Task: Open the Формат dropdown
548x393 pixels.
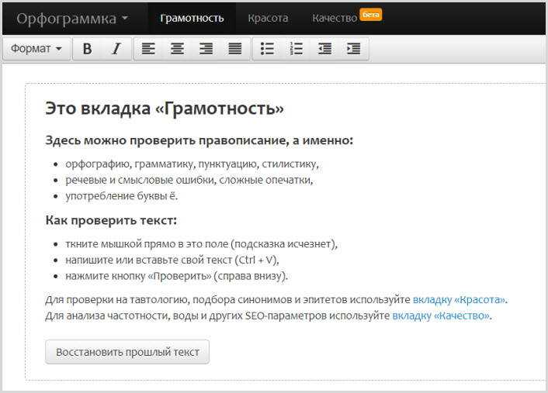Action: [x=36, y=49]
